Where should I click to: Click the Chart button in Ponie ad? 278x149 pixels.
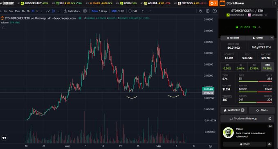244,144
